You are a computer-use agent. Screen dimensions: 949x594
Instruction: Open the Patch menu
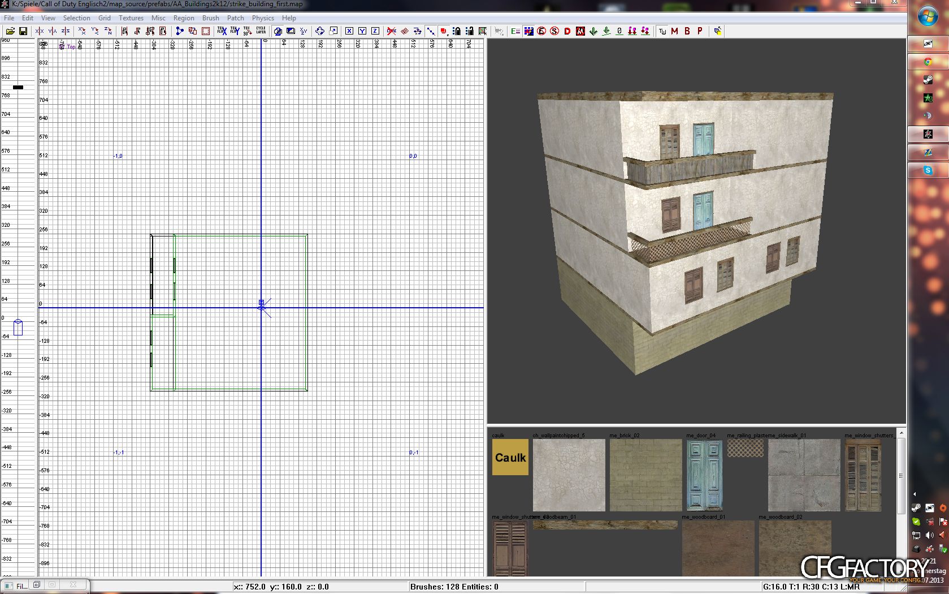[236, 18]
